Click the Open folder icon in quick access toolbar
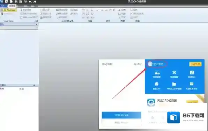Image resolution: width=208 pixels, height=131 pixels. (x=11, y=2)
